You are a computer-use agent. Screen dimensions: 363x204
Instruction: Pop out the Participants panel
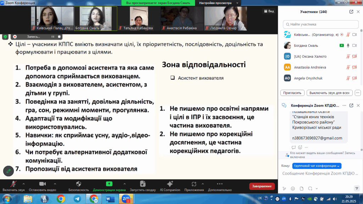coord(351,11)
